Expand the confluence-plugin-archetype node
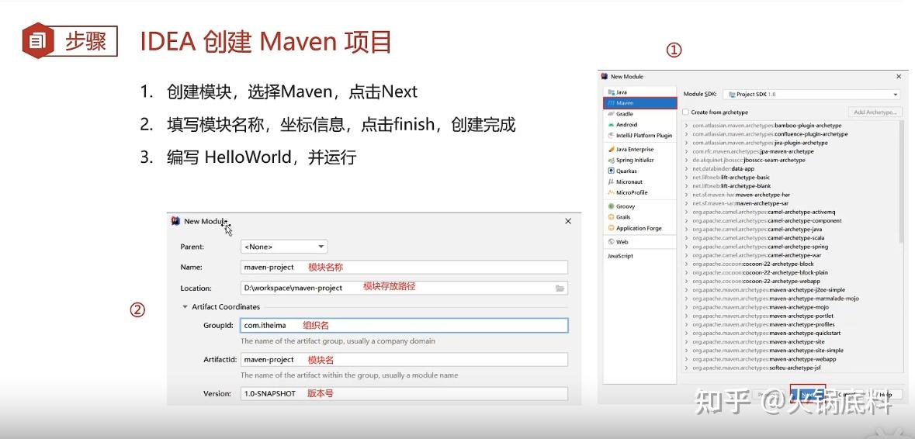915x439 pixels. 687,134
